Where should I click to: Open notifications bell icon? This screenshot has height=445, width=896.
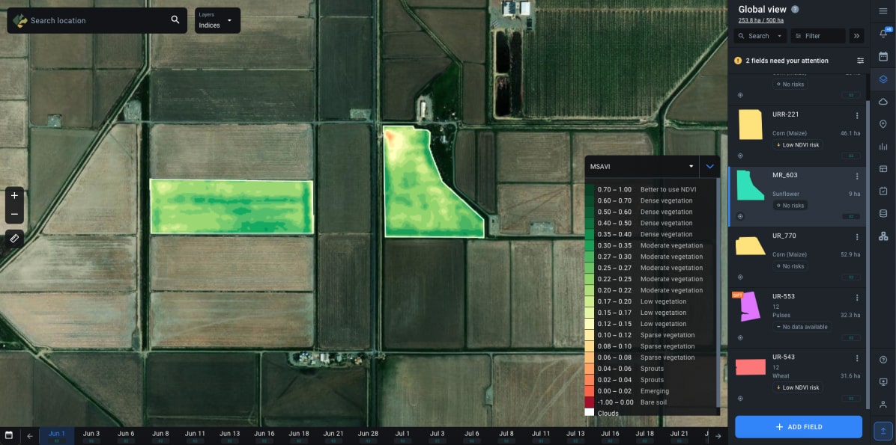click(x=883, y=34)
